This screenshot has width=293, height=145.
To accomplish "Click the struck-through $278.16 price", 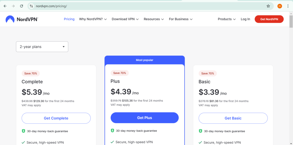I will pyautogui.click(x=204, y=101).
